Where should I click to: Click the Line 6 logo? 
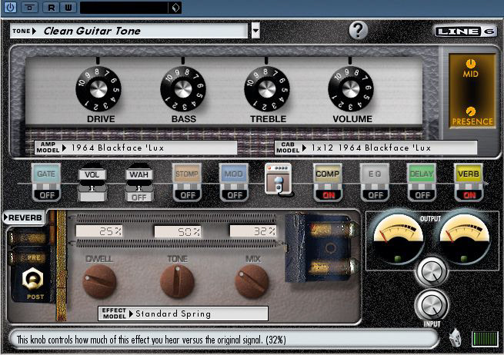click(x=465, y=32)
